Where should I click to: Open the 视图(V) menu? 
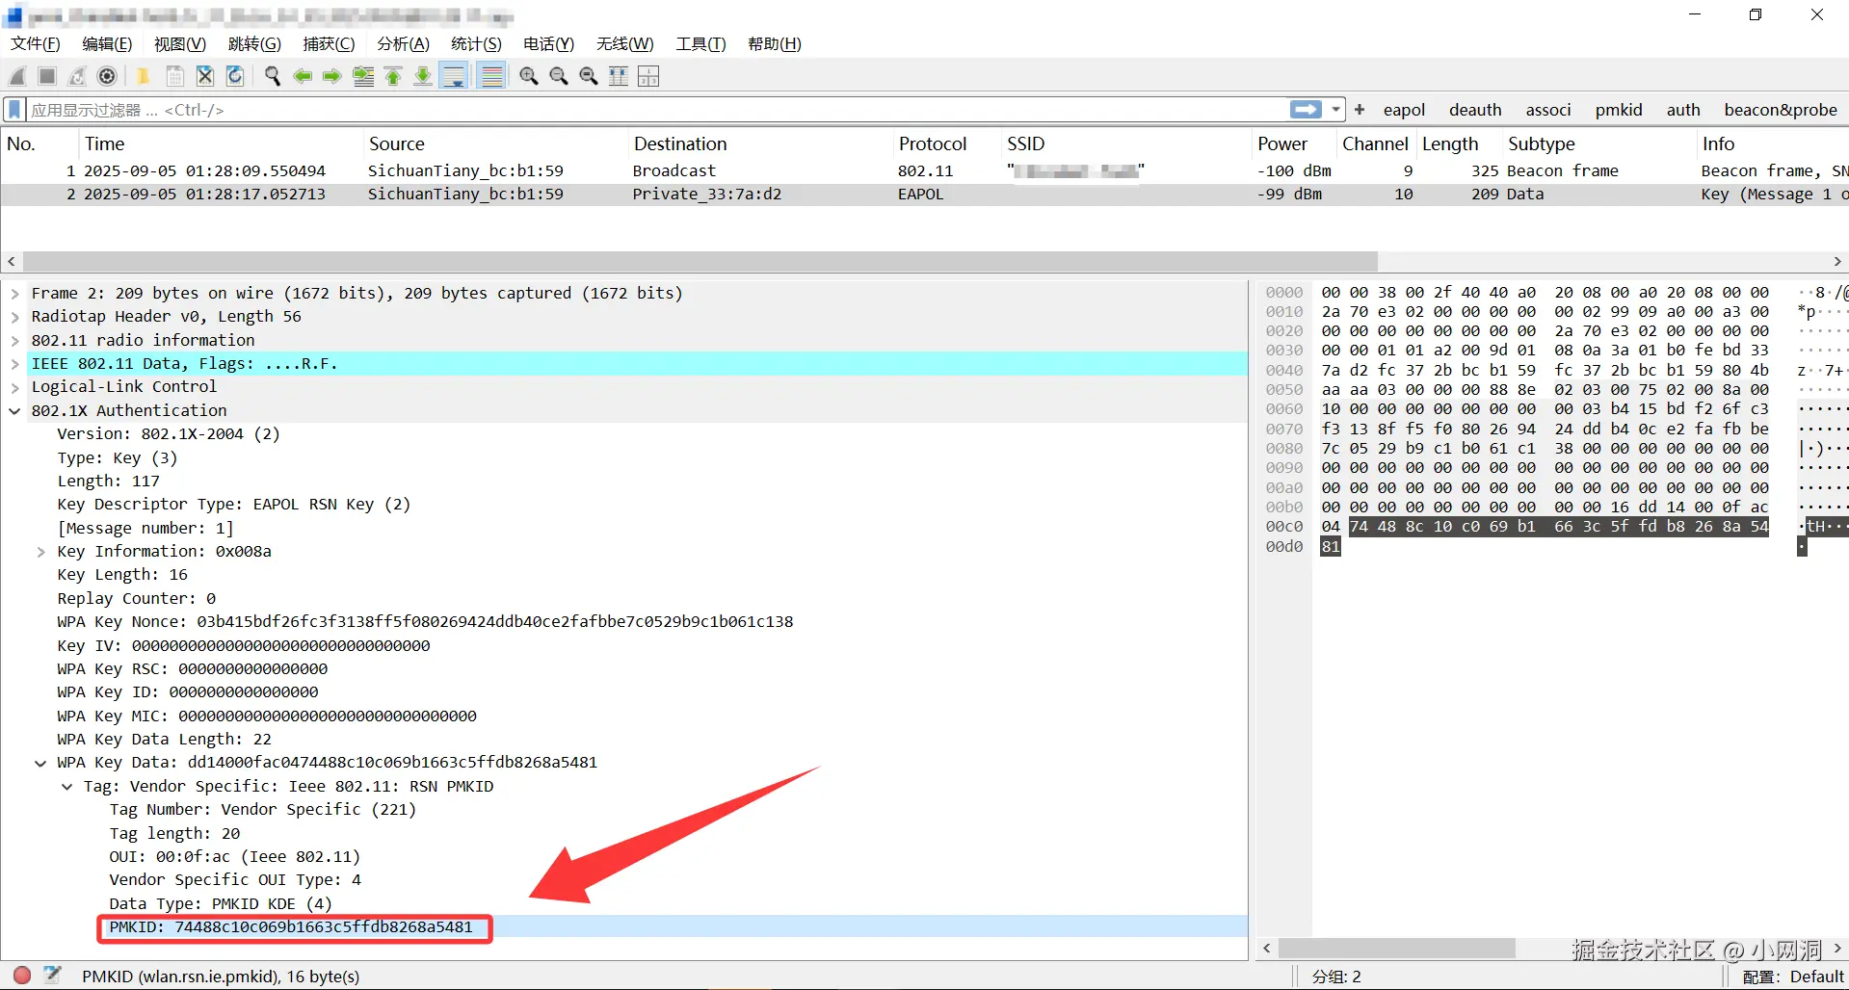(180, 43)
